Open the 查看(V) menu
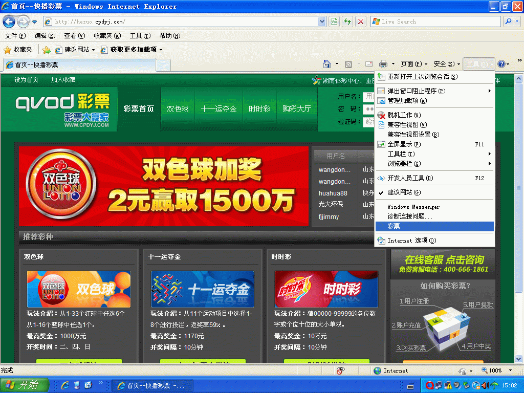 tap(75, 36)
